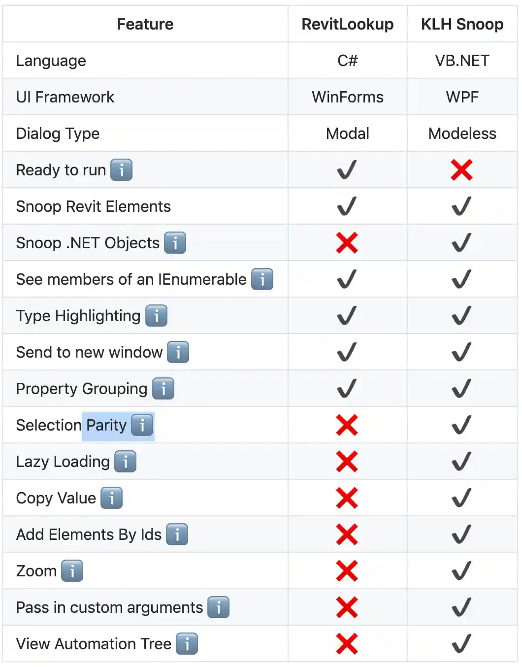Click the Zoom row info icon
Image resolution: width=522 pixels, height=667 pixels.
(x=72, y=571)
